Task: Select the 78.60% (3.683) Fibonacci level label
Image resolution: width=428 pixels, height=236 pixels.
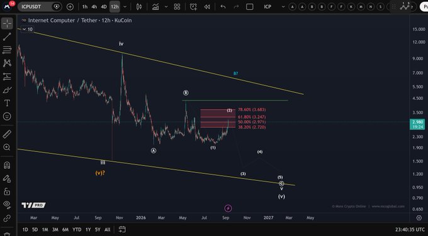Action: coord(252,110)
